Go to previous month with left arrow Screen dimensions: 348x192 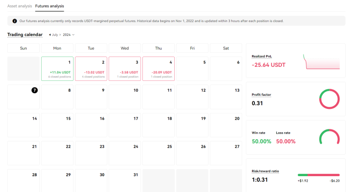click(50, 35)
